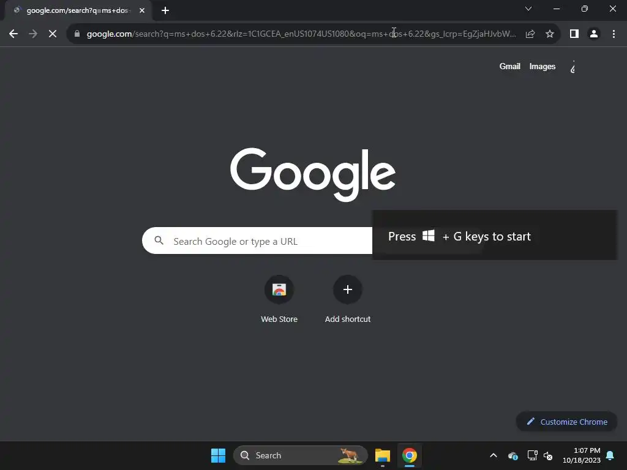This screenshot has width=627, height=470.
Task: Click the address bar URL
Action: [x=301, y=34]
